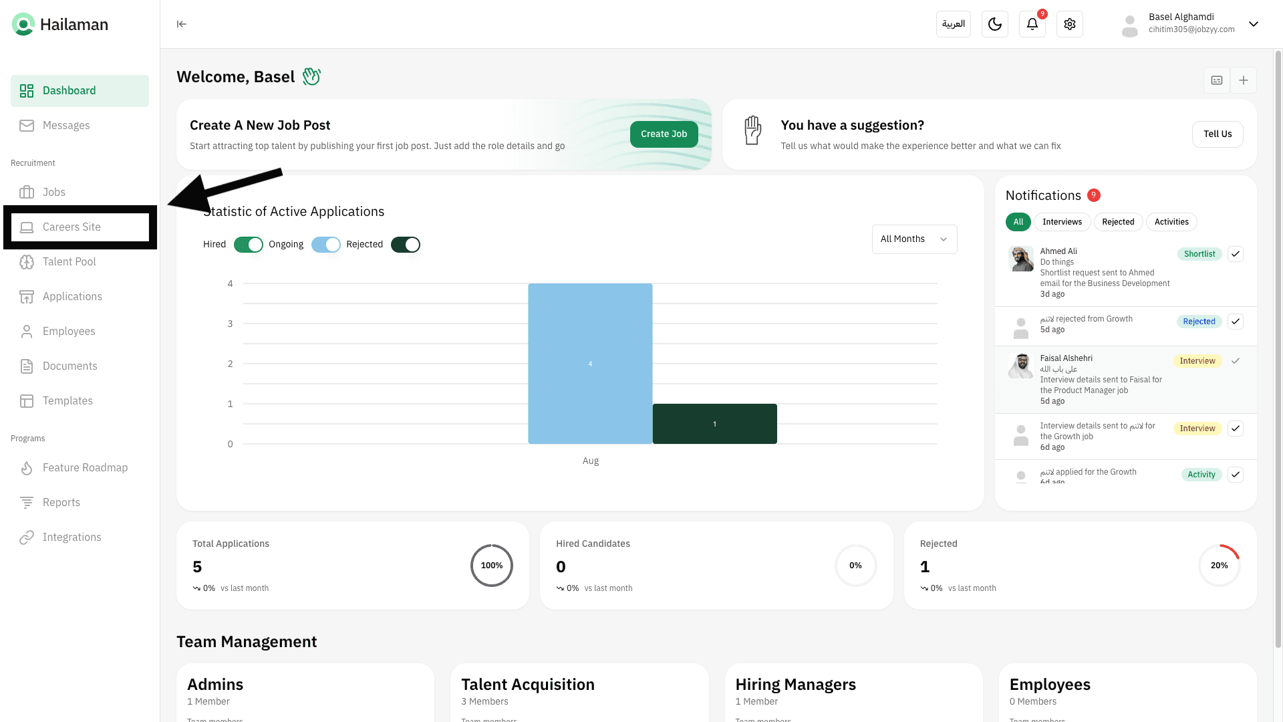The image size is (1283, 722).
Task: Toggle the Hired switch off
Action: pos(249,245)
